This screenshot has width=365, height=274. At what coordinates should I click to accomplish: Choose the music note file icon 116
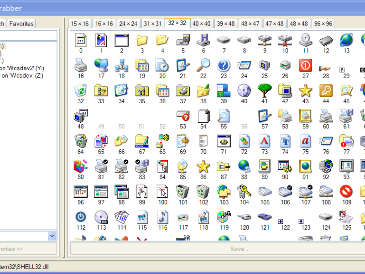(x=162, y=217)
